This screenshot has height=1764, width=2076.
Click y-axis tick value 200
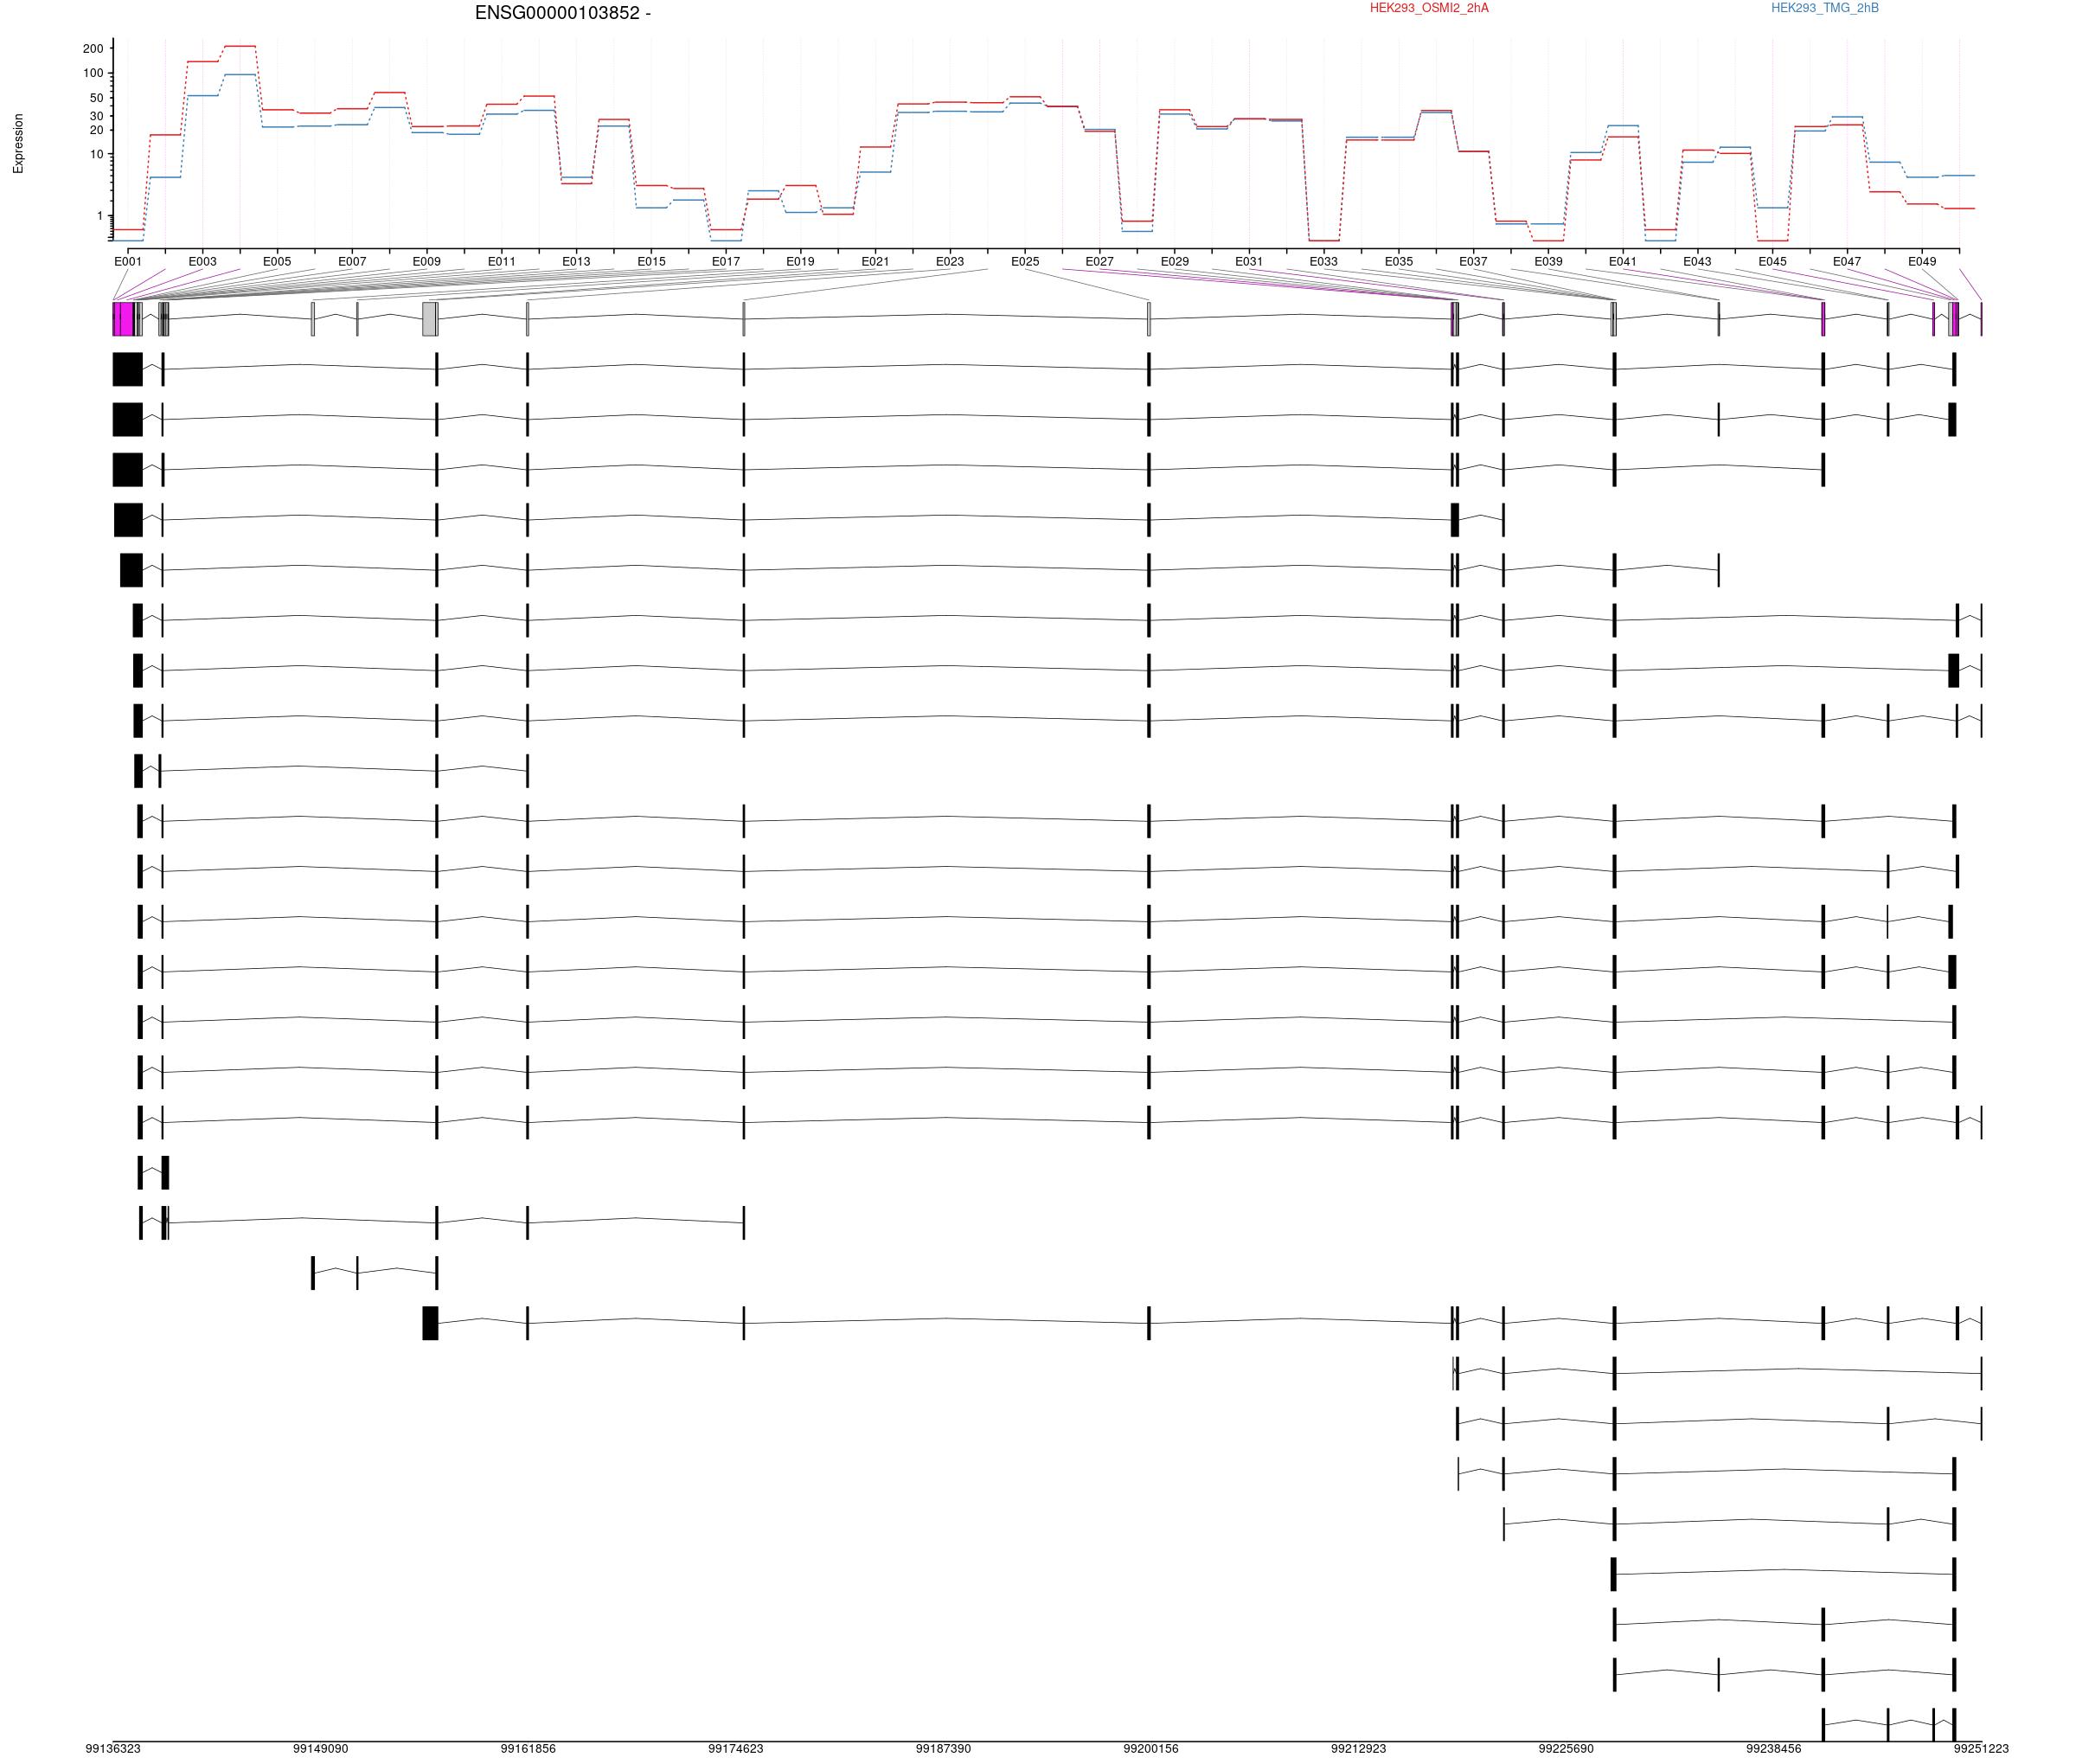coord(93,49)
